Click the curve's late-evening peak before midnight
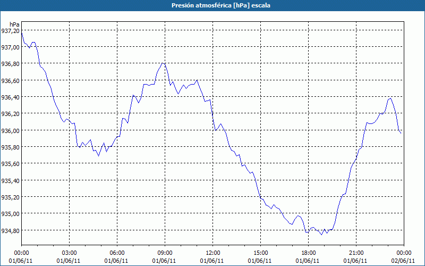 click(x=390, y=98)
